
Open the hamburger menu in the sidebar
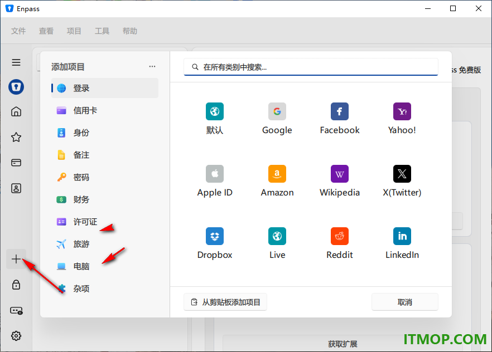16,62
